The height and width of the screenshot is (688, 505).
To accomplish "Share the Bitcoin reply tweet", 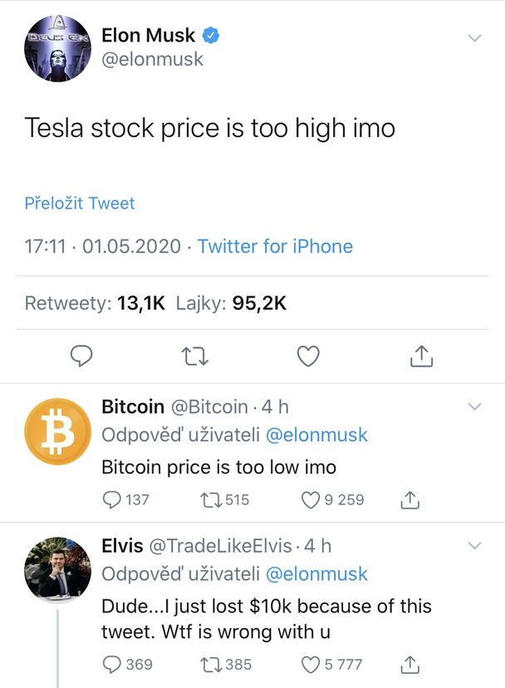I will pyautogui.click(x=409, y=499).
